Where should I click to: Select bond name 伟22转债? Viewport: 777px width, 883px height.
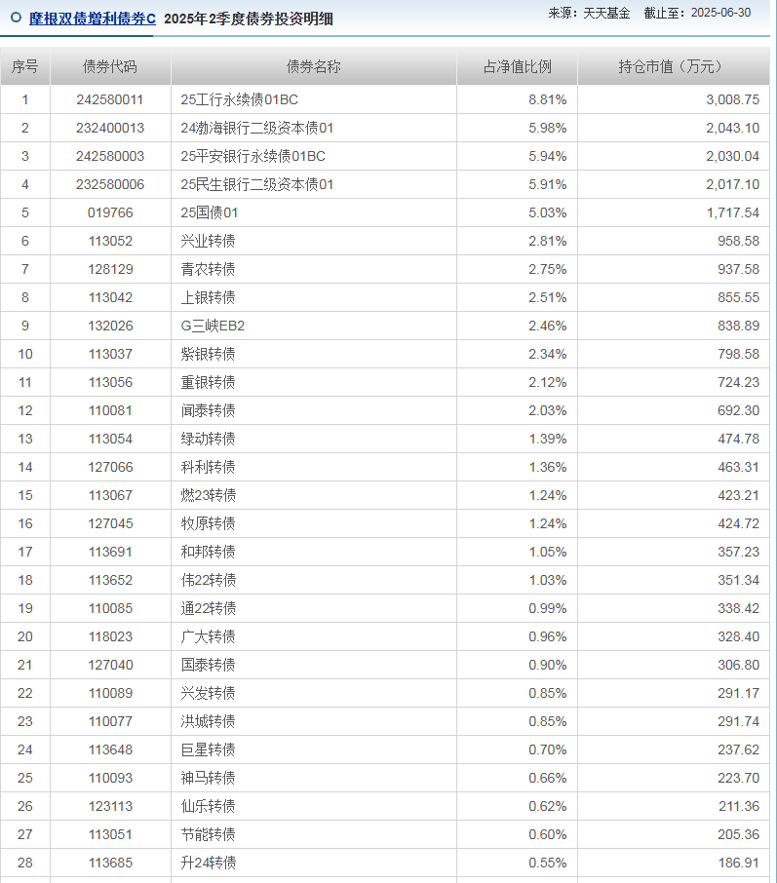208,580
